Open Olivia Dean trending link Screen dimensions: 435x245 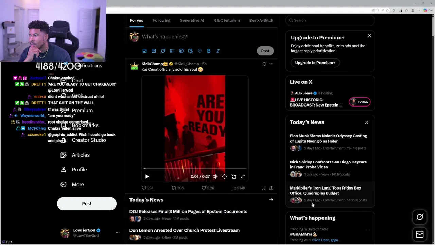coord(320,240)
